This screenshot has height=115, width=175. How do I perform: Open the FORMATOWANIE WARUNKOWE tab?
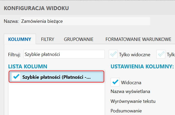tap(138, 39)
